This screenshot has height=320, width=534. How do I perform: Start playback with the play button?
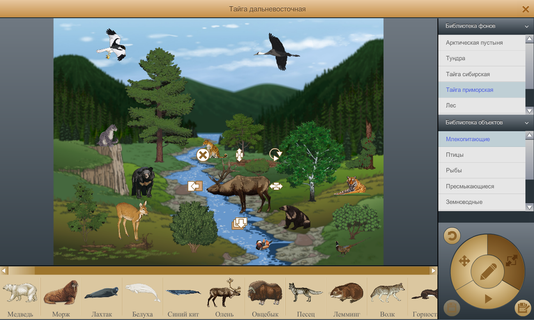pos(488,299)
